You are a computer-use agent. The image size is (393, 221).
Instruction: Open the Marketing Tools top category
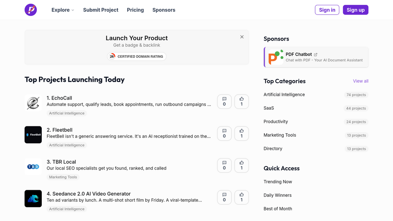click(x=280, y=135)
